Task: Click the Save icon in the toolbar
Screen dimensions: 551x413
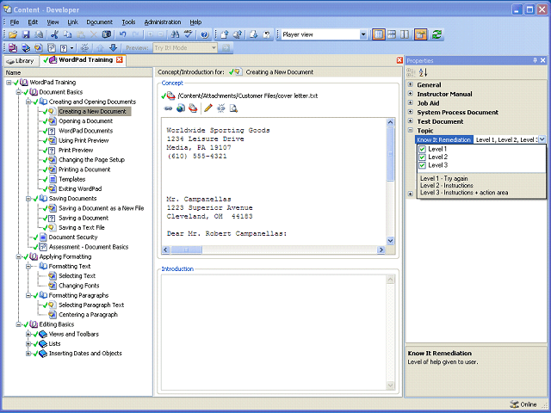Action: coord(26,34)
